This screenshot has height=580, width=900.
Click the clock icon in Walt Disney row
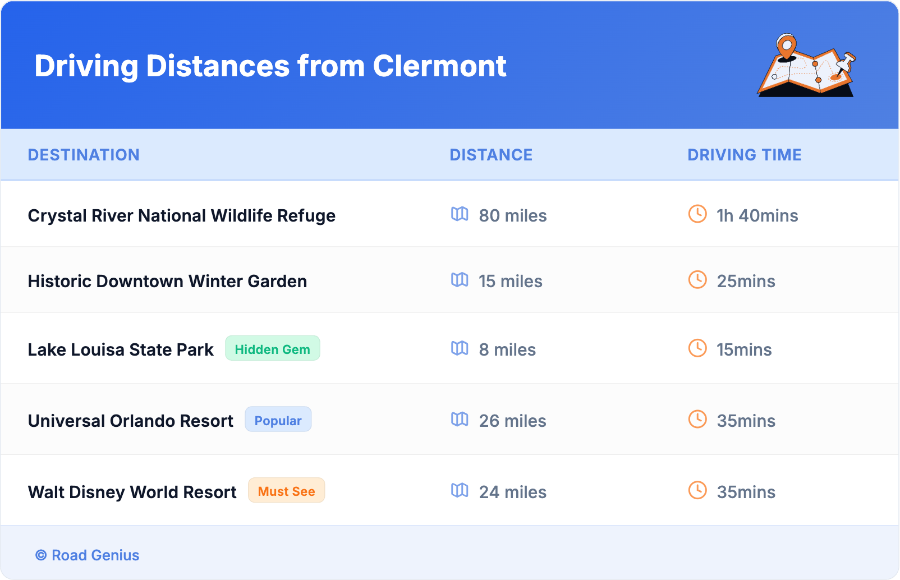(x=697, y=491)
